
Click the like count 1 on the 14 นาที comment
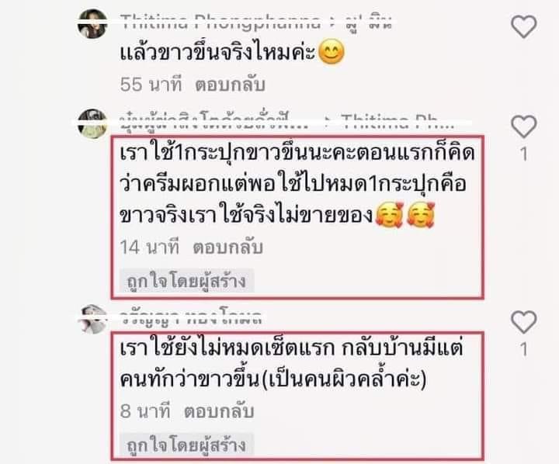point(523,154)
